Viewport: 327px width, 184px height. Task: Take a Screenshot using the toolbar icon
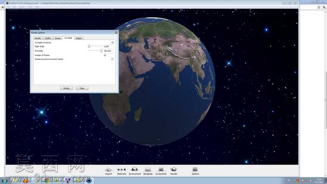(x=161, y=171)
